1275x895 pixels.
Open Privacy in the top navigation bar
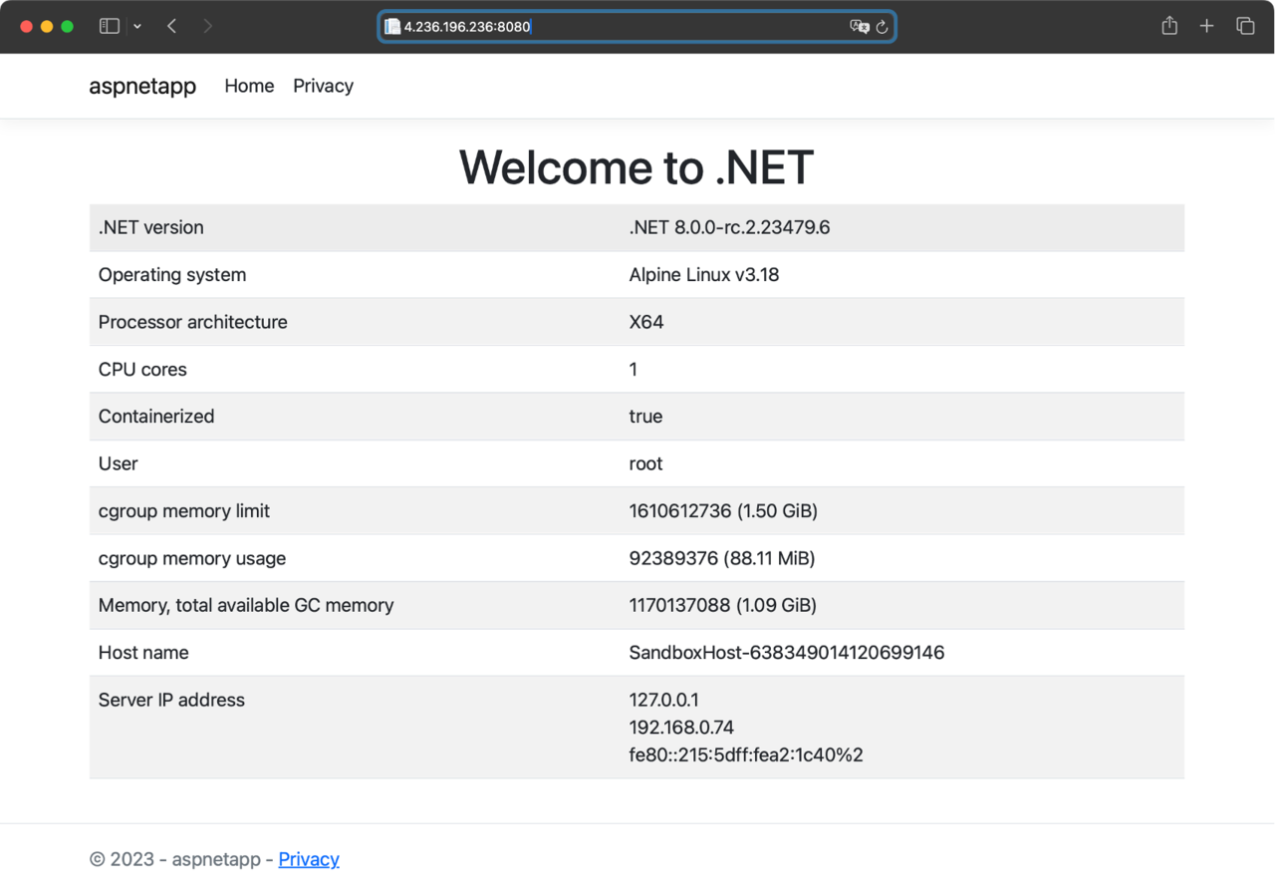tap(323, 86)
